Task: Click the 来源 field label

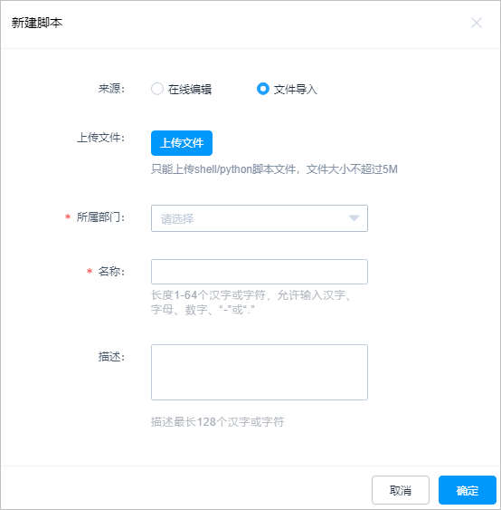Action: point(111,89)
